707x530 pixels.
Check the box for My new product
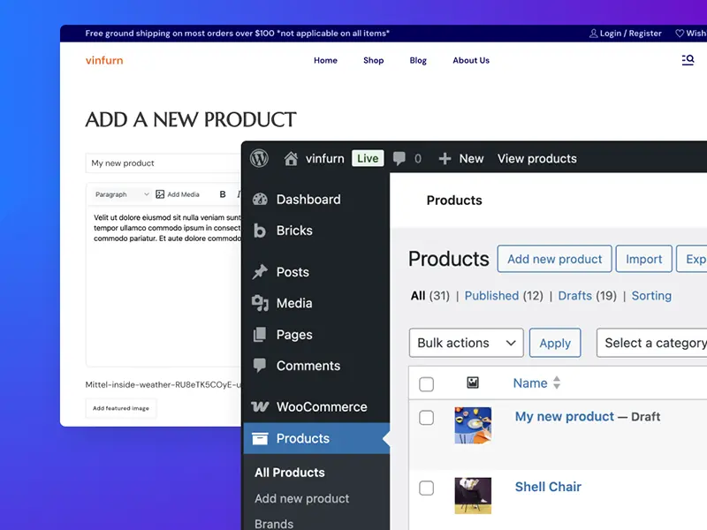(426, 417)
